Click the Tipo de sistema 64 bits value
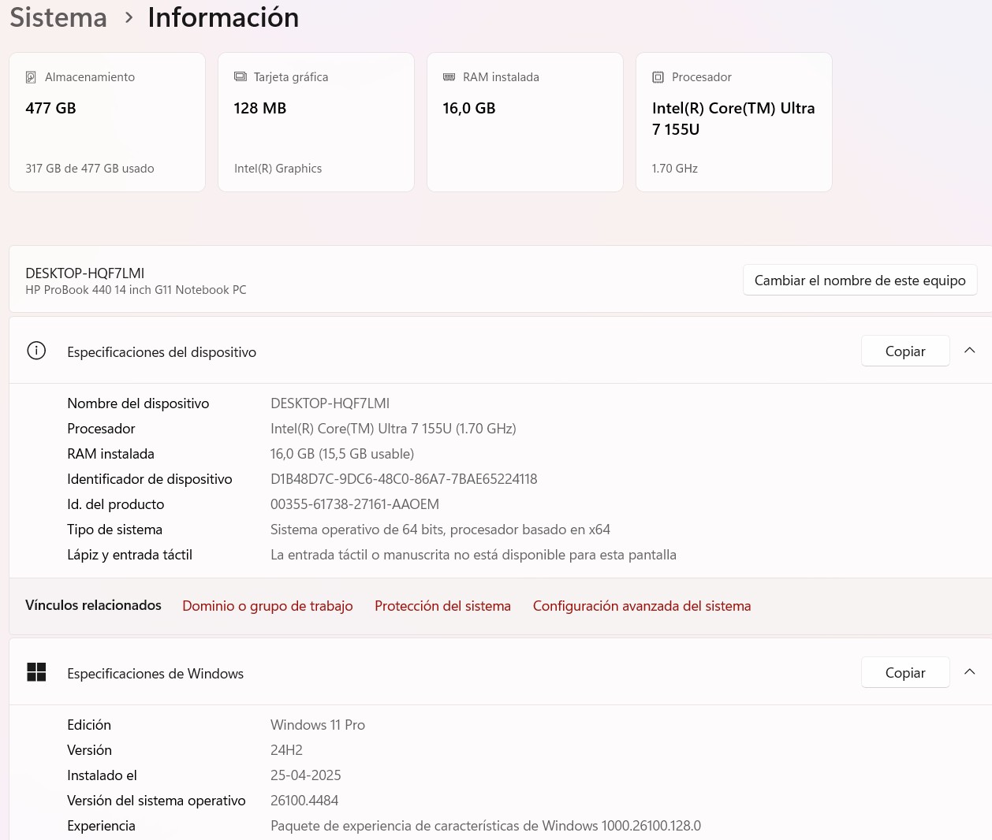This screenshot has width=992, height=840. point(440,530)
